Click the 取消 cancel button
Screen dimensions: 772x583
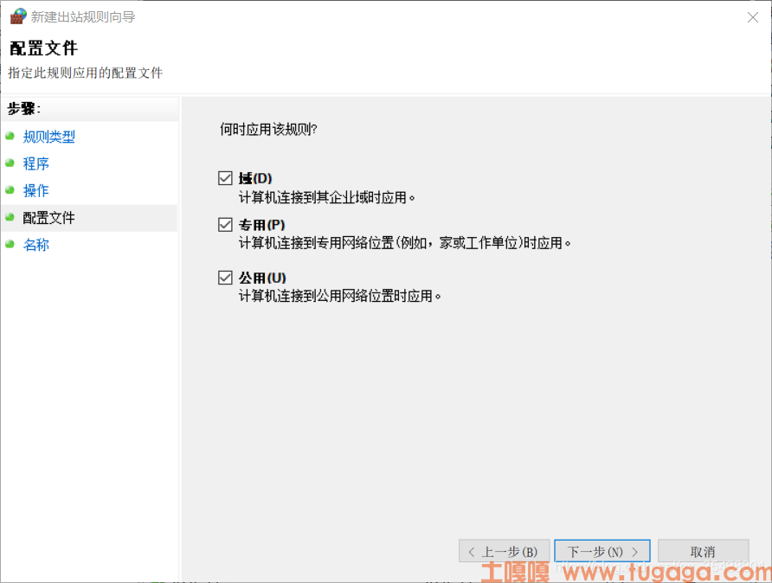coord(703,551)
